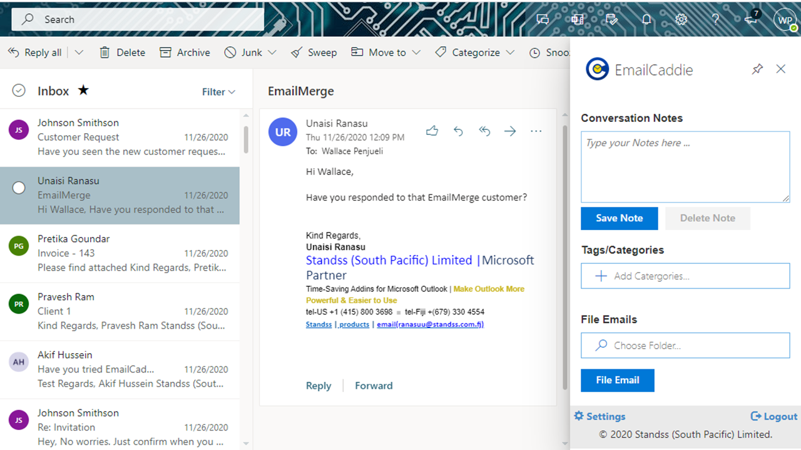The image size is (801, 450).
Task: Click the message list scrollbar
Action: point(246,140)
